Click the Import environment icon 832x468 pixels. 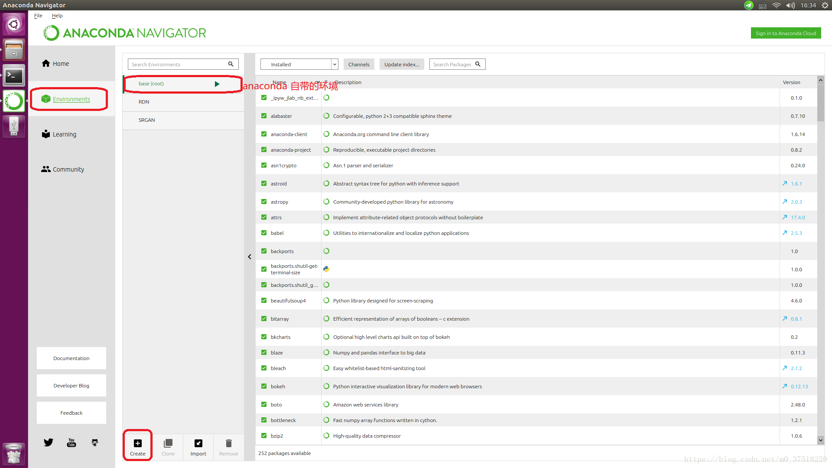coord(198,443)
